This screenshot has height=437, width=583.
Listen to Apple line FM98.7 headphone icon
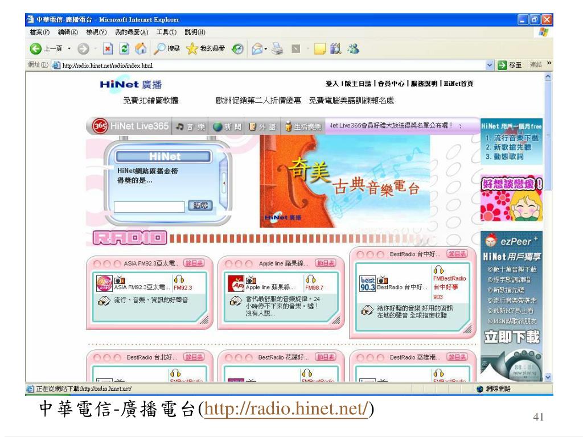[x=310, y=279]
